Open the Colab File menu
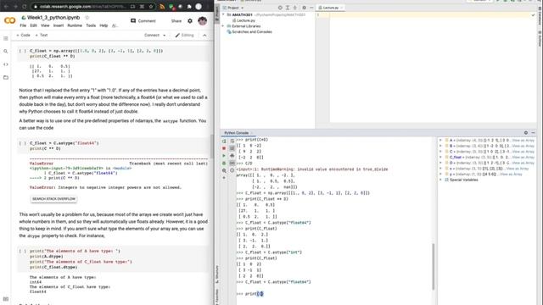This screenshot has height=305, width=543. coord(23,25)
